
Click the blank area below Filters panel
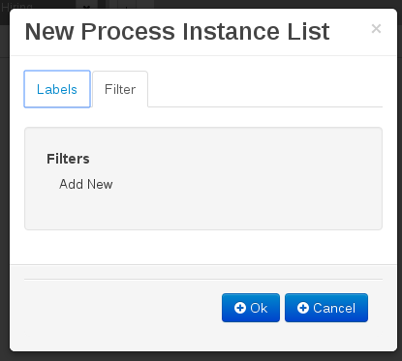click(203, 247)
